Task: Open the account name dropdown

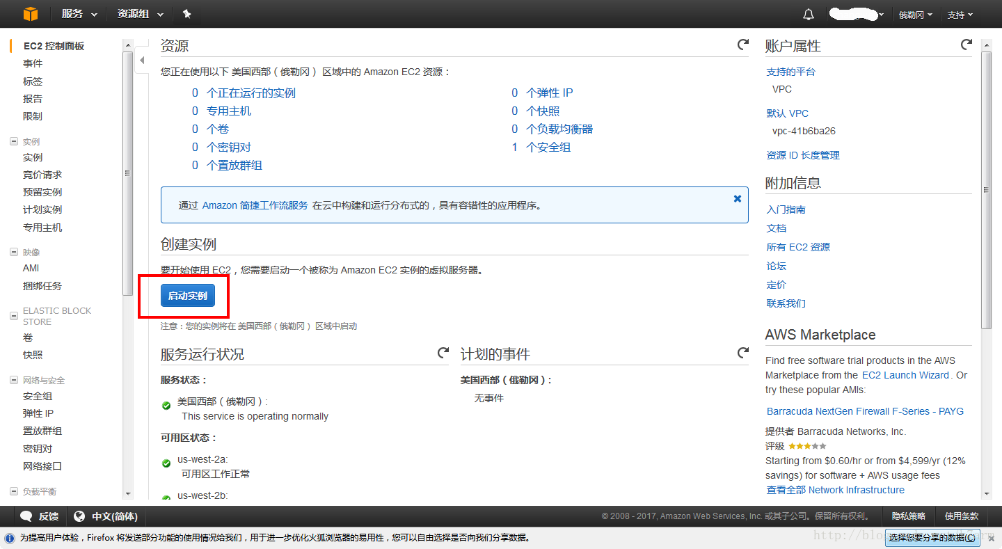Action: pos(857,14)
